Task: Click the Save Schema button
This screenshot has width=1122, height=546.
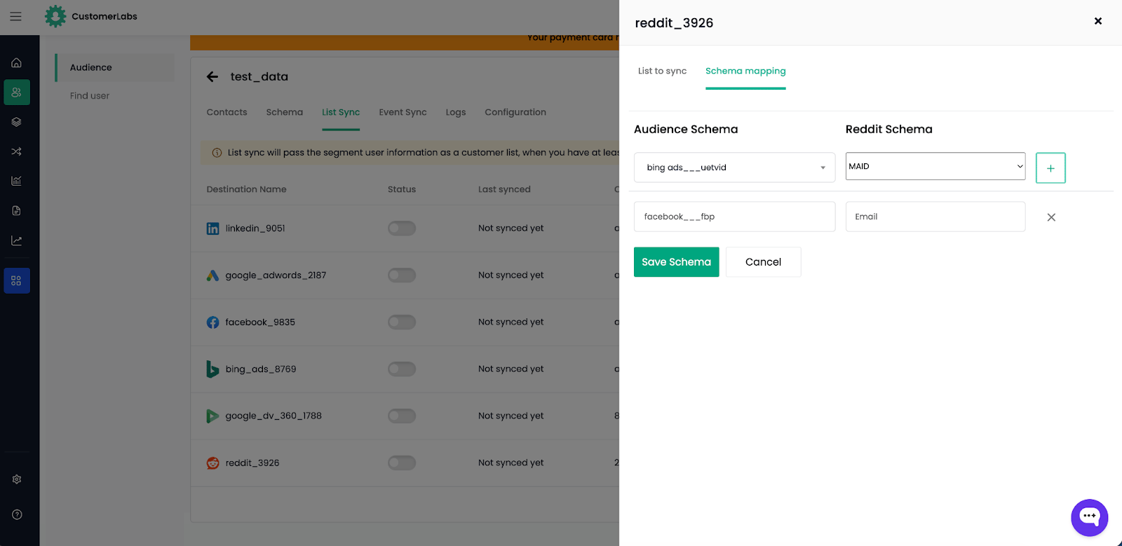Action: (676, 262)
